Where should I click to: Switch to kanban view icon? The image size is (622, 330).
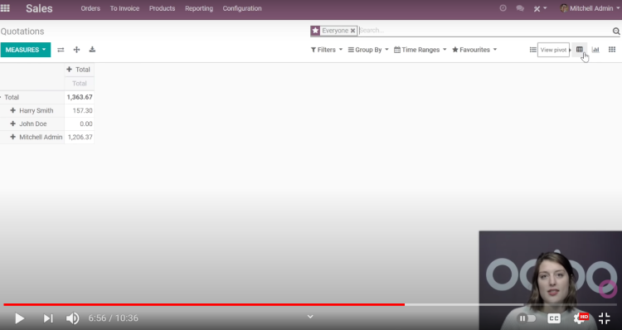[612, 50]
